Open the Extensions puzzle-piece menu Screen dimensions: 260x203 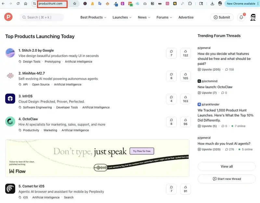click(x=190, y=4)
